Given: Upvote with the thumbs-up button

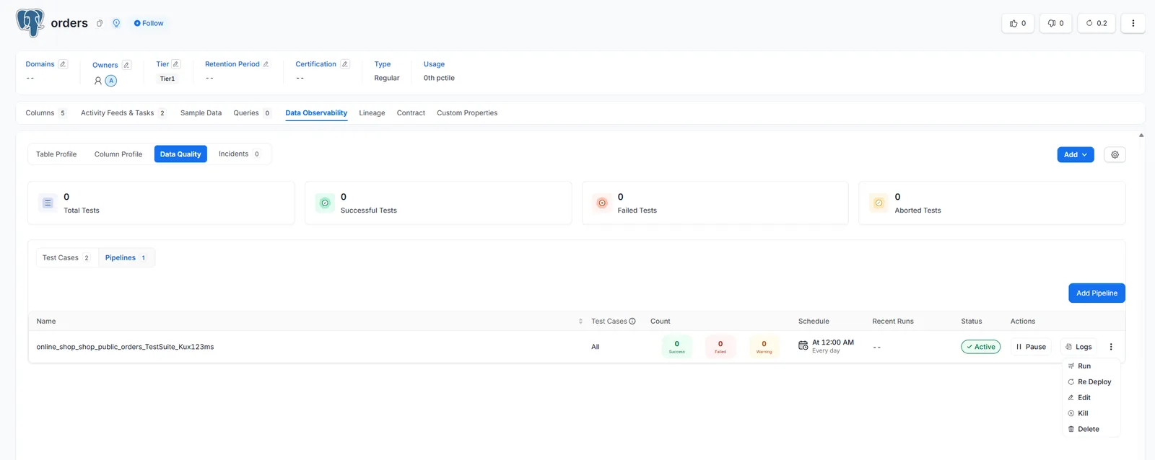Looking at the screenshot, I should (1018, 23).
